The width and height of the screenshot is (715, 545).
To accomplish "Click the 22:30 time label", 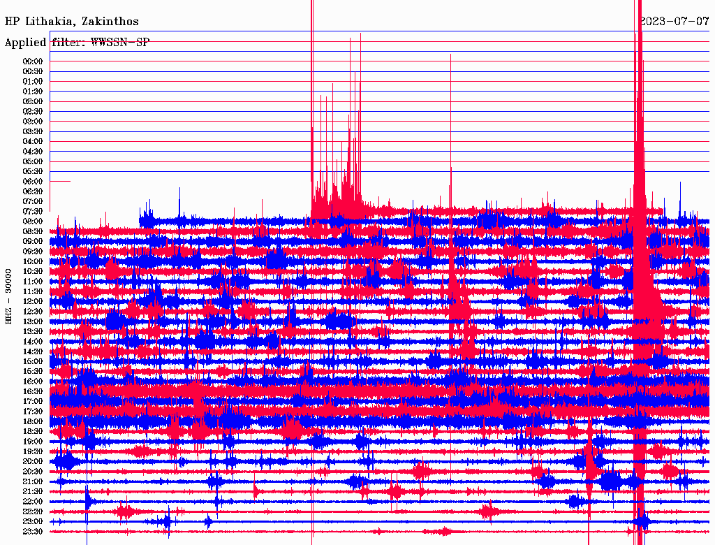I will (x=33, y=512).
